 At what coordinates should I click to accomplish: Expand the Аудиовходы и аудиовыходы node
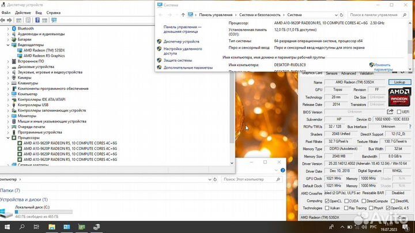pos(8,34)
